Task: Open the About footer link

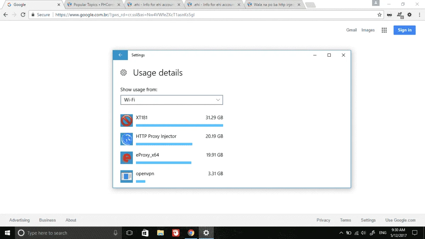Action: [71, 220]
